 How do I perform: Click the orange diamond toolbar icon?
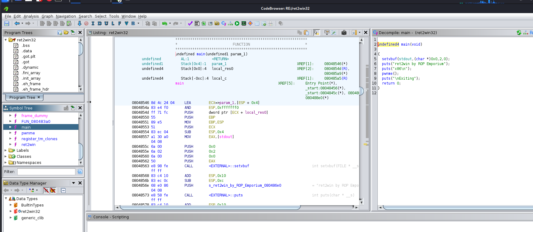click(250, 23)
